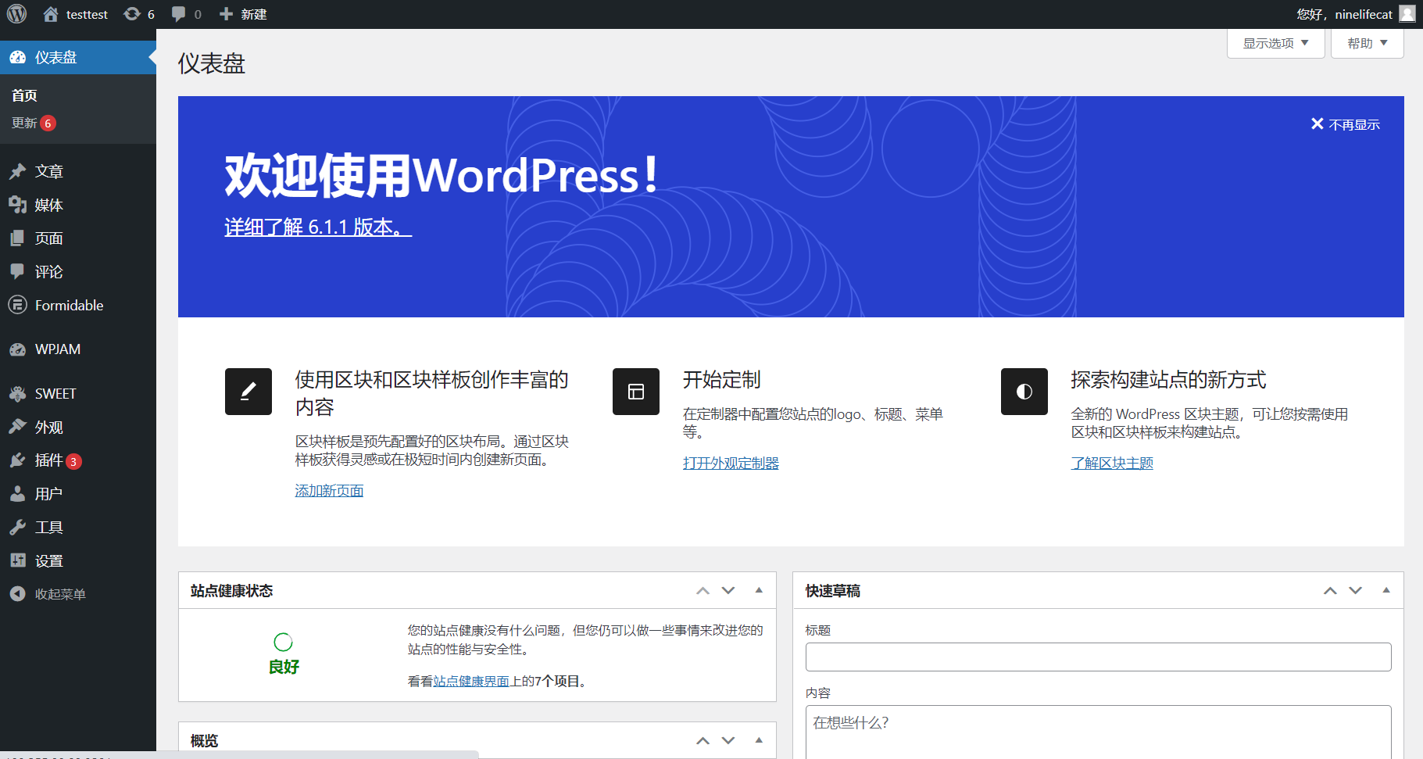The width and height of the screenshot is (1423, 759).
Task: Click the 添加新页面 link
Action: [329, 490]
